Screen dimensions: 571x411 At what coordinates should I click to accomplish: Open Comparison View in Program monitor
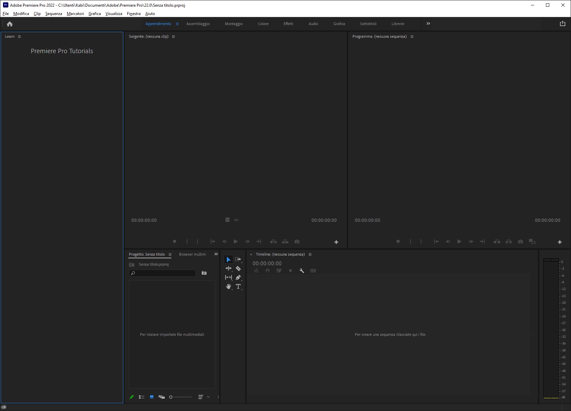tap(532, 242)
